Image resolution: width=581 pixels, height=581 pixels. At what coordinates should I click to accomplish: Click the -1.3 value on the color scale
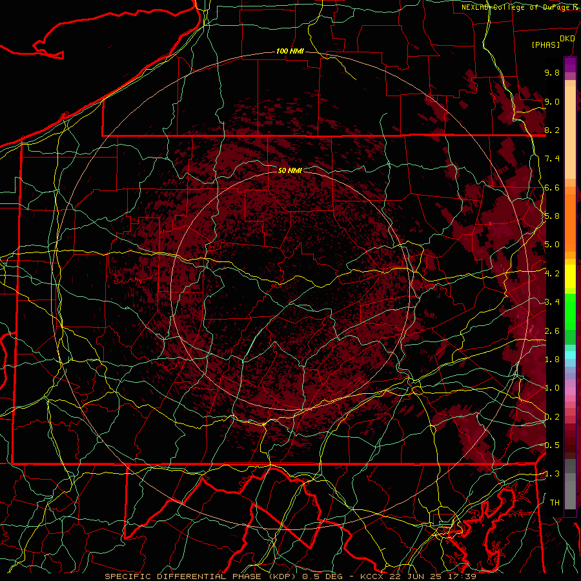pos(551,474)
